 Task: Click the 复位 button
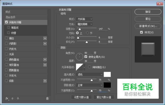[x=148, y=19]
